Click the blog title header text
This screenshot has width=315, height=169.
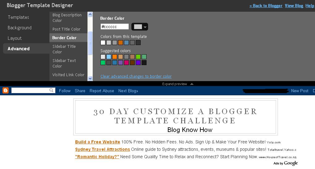coord(175,116)
